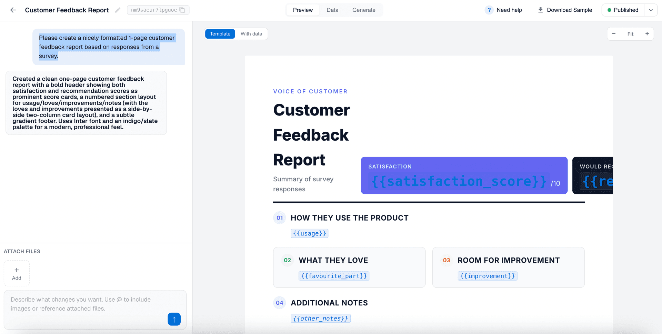Click the ROOM FOR IMPROVEMENT heading
Image resolution: width=662 pixels, height=334 pixels.
click(509, 260)
